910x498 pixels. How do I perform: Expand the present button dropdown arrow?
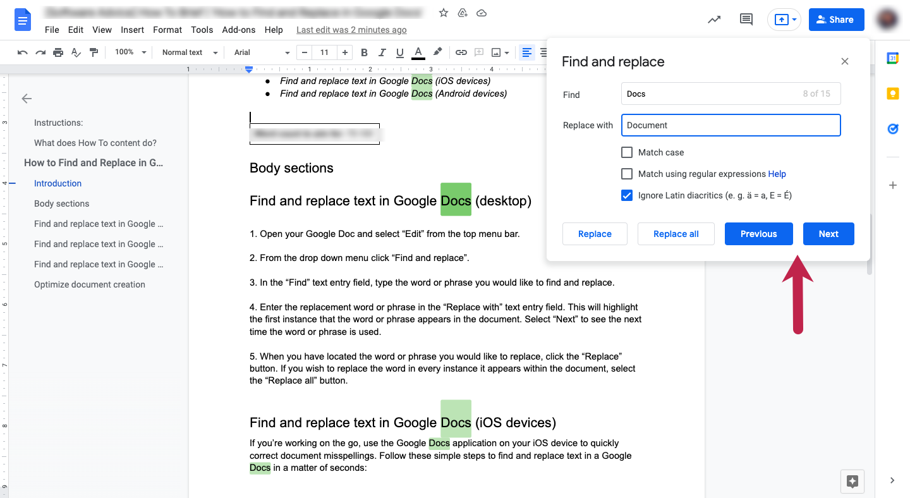[x=794, y=20]
